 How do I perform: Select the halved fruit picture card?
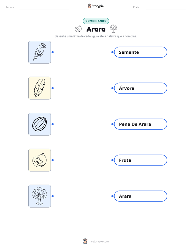(40, 160)
